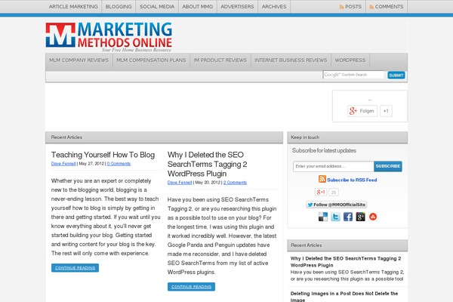Open Internet Business Reviews category
Screen dimensions: 453x302
click(x=291, y=60)
